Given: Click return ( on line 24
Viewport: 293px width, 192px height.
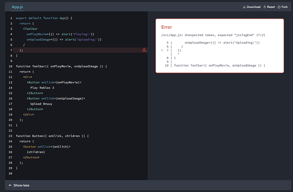Looking at the screenshot, I should click(x=27, y=142).
